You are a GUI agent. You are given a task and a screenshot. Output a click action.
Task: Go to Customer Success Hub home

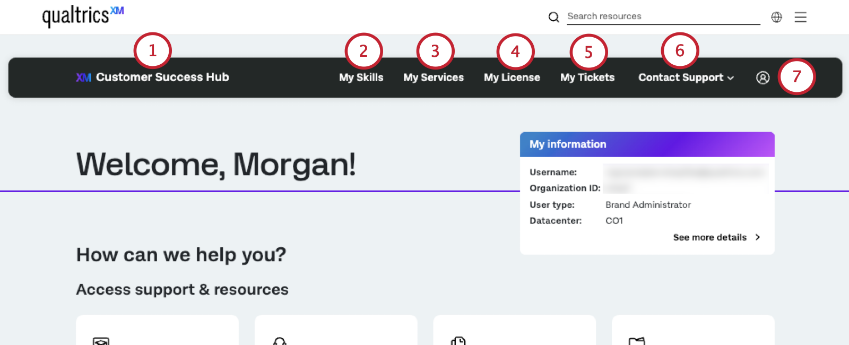(x=152, y=77)
